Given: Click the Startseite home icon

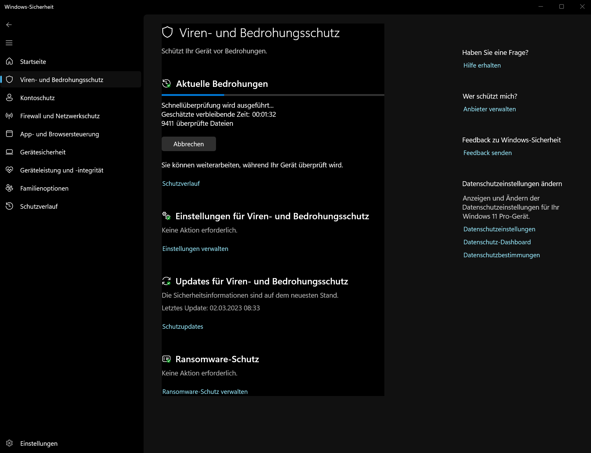Looking at the screenshot, I should pyautogui.click(x=9, y=61).
